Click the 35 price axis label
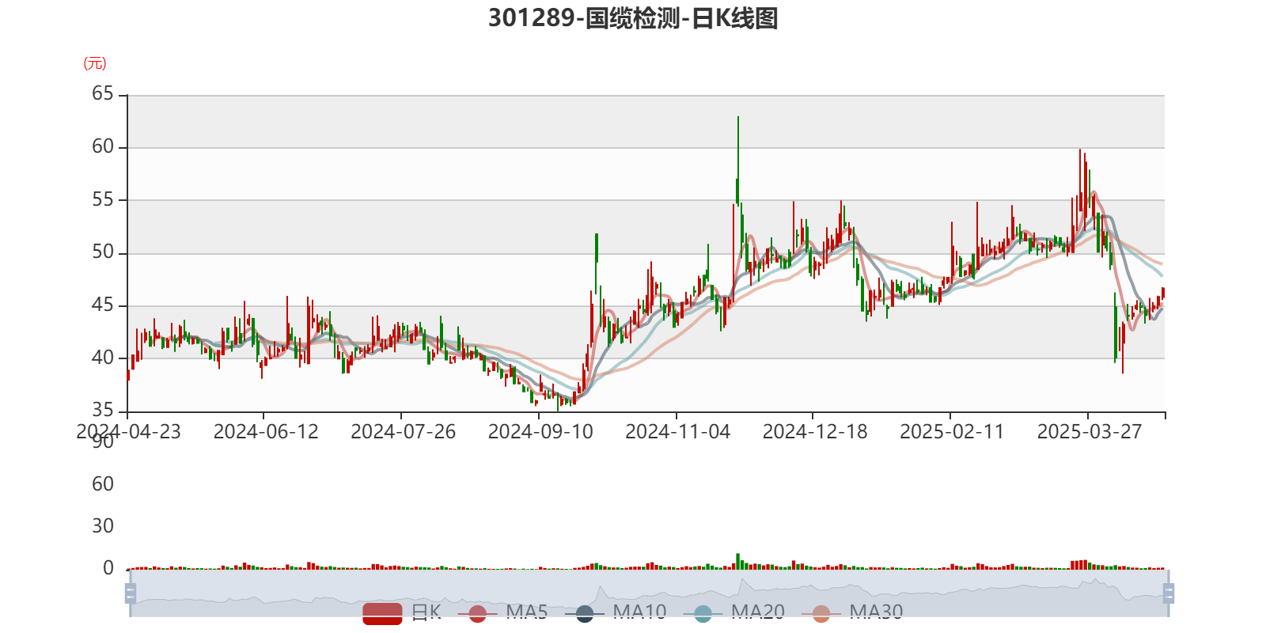The height and width of the screenshot is (633, 1266). [103, 410]
